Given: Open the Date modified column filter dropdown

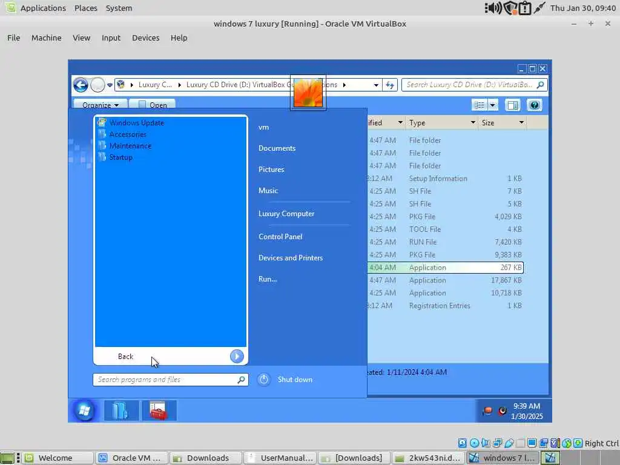Looking at the screenshot, I should point(400,122).
